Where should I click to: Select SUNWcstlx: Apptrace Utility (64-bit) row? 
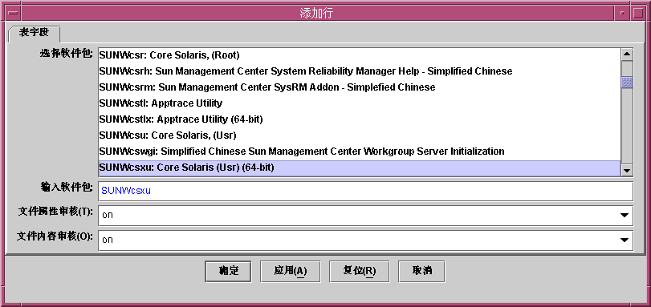[x=360, y=119]
